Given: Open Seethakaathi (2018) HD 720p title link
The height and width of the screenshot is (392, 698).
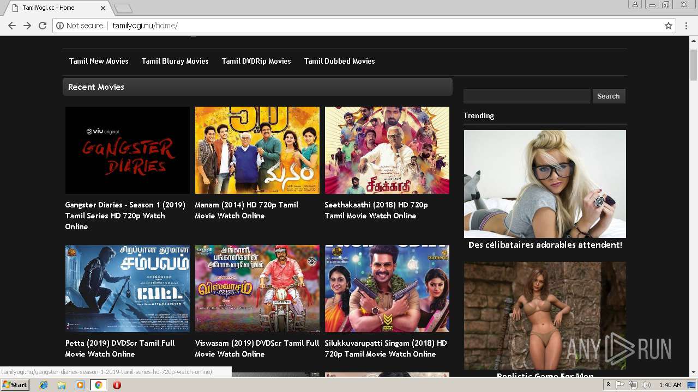Looking at the screenshot, I should [376, 210].
